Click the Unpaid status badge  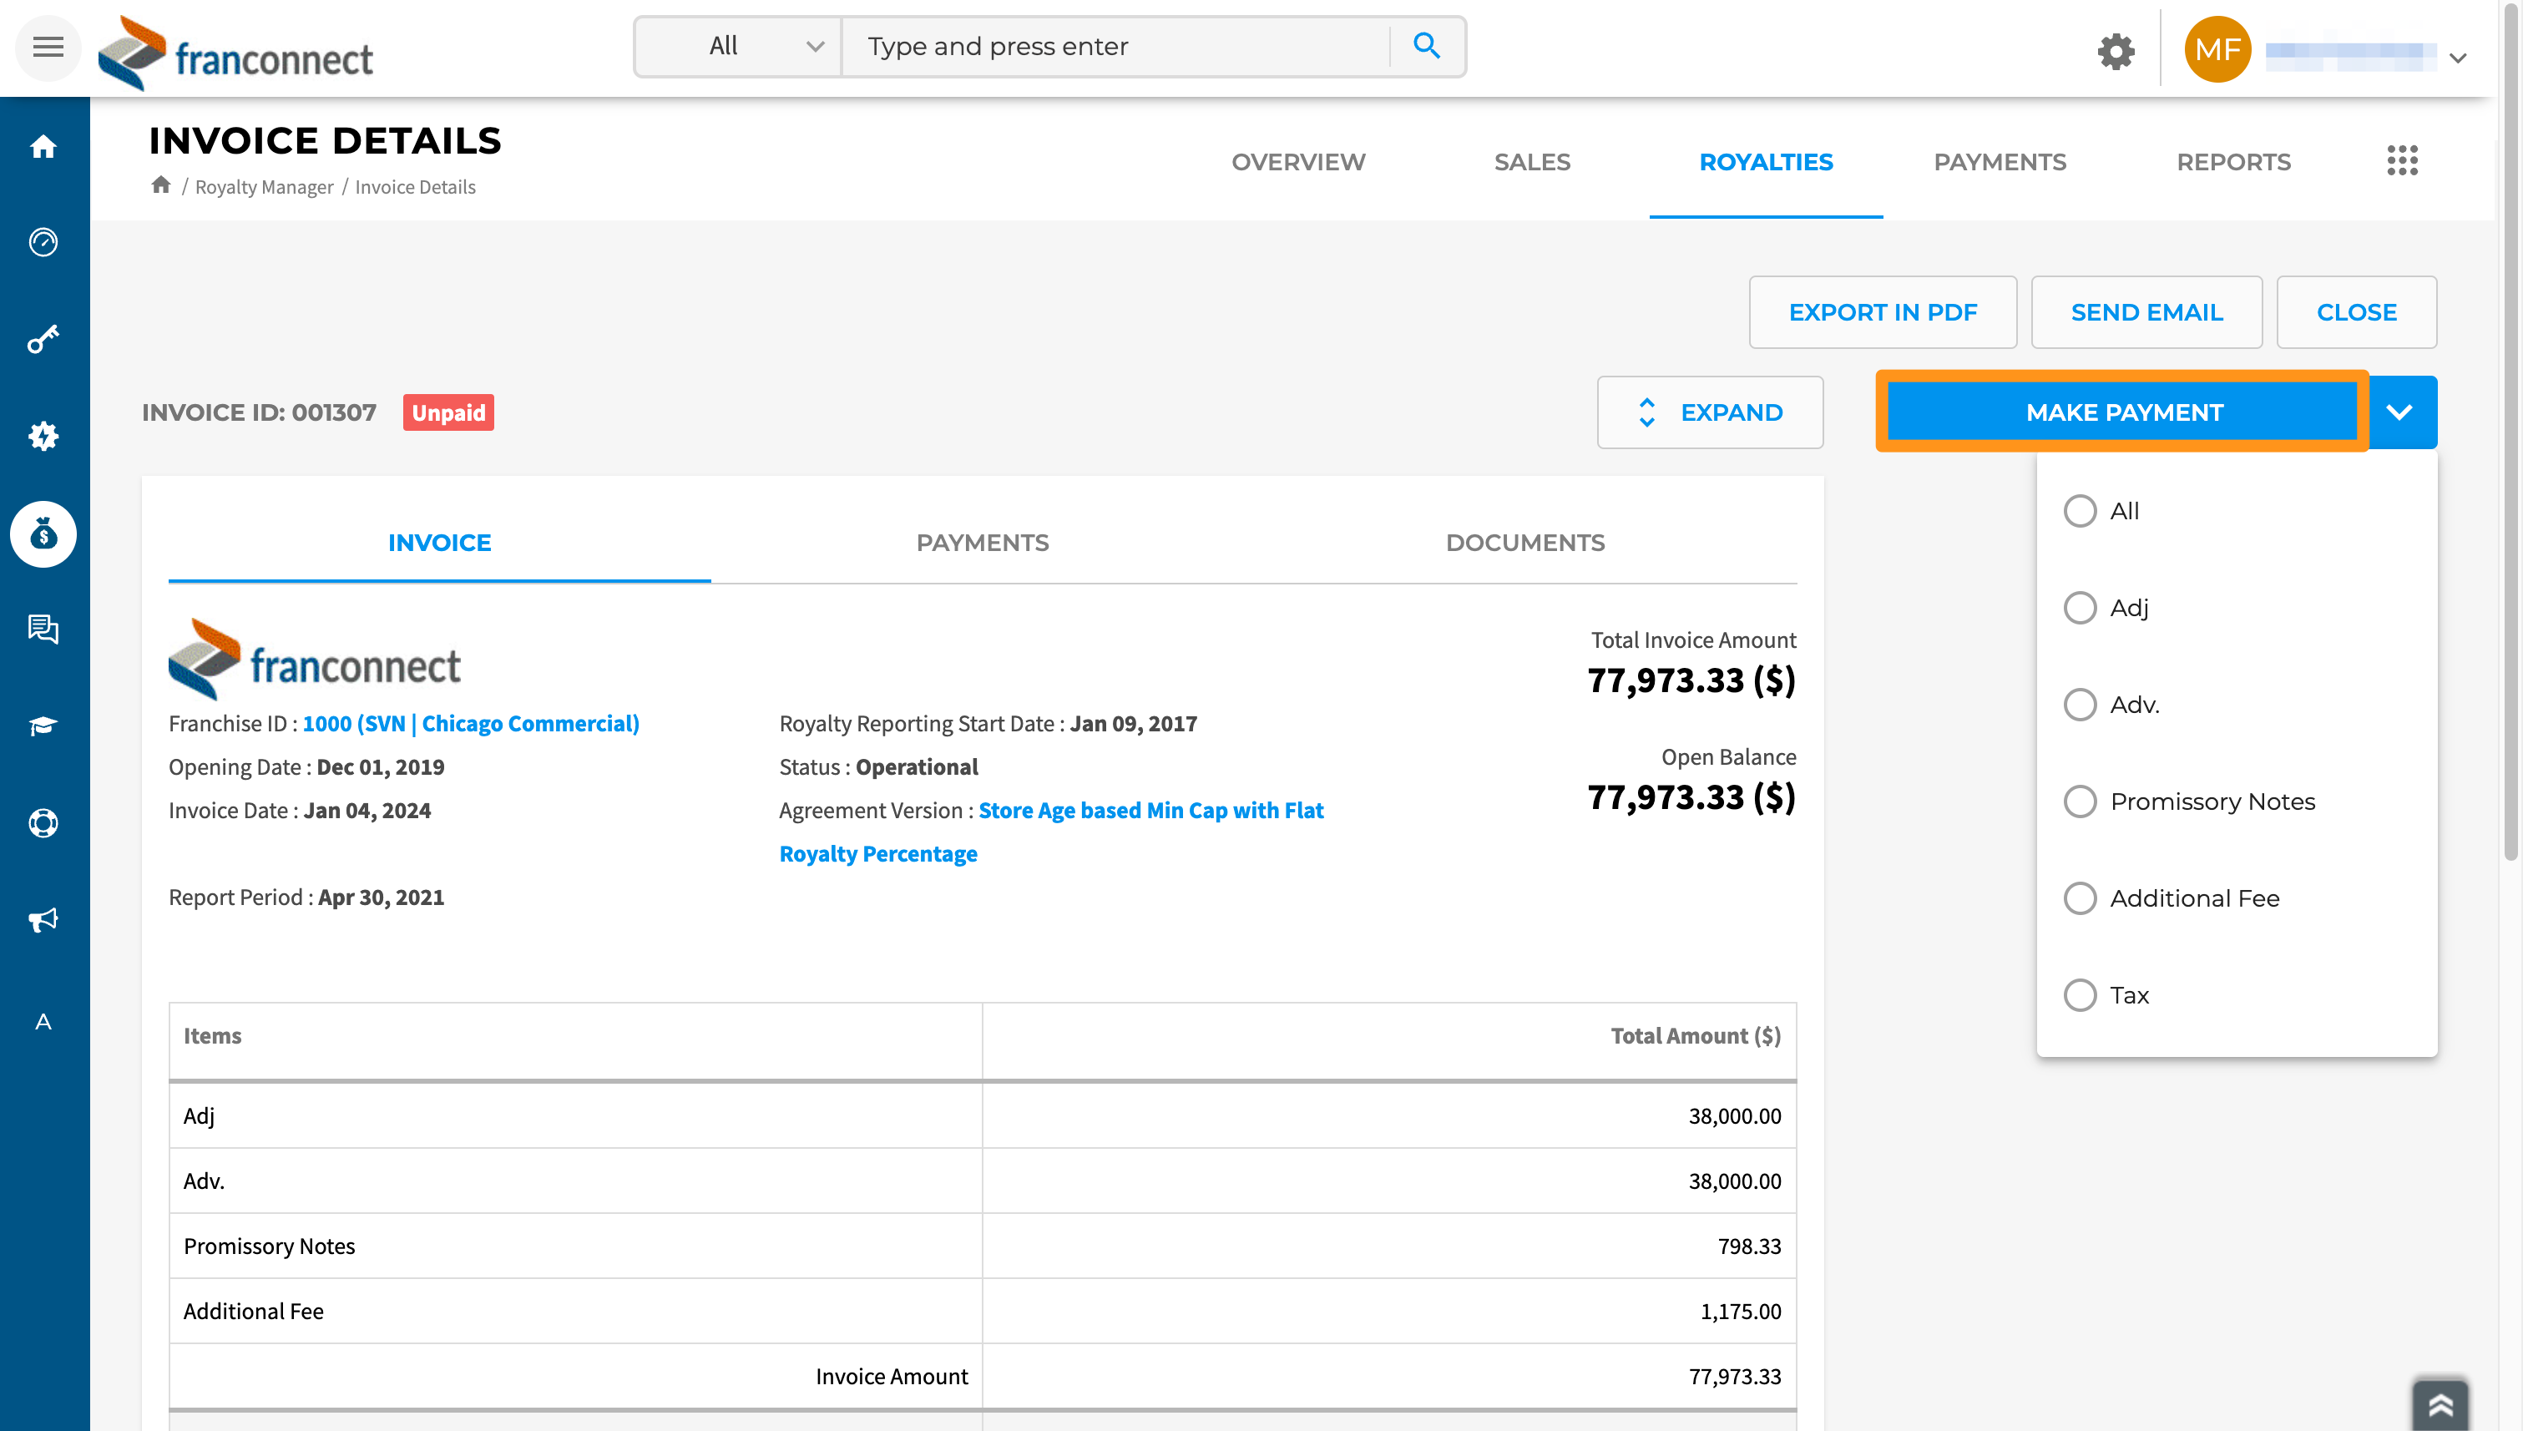[448, 412]
